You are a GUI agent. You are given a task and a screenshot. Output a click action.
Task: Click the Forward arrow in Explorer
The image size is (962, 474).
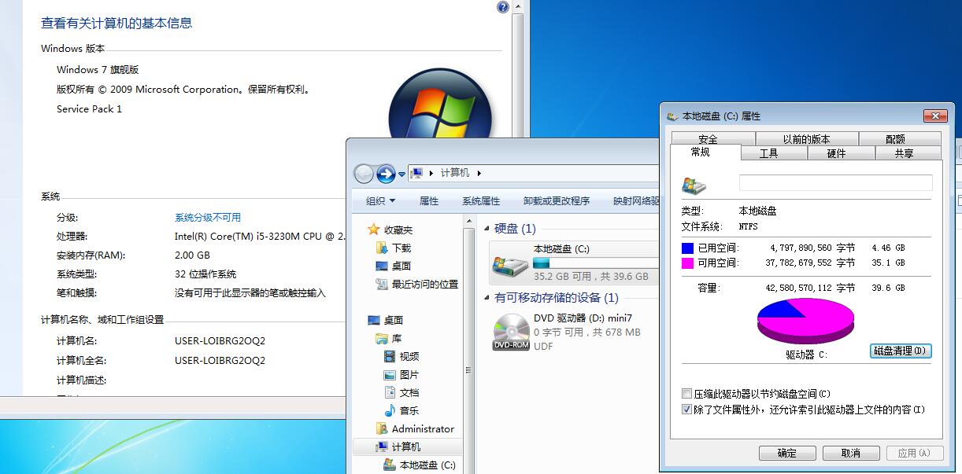tap(386, 173)
